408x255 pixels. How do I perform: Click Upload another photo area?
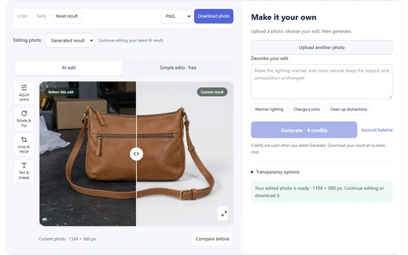[x=321, y=47]
